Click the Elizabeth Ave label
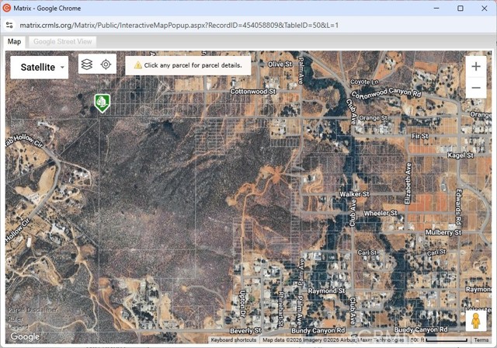497x348 pixels. (x=408, y=183)
